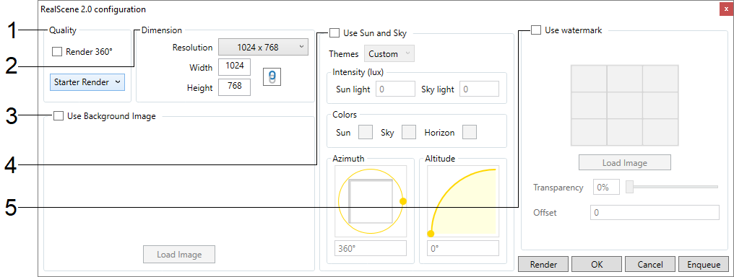Click the Render button

point(543,265)
